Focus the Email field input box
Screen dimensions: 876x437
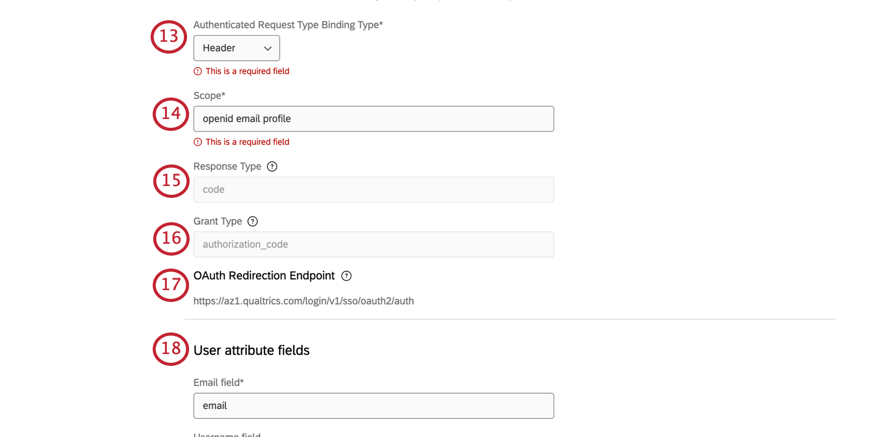[x=374, y=406]
